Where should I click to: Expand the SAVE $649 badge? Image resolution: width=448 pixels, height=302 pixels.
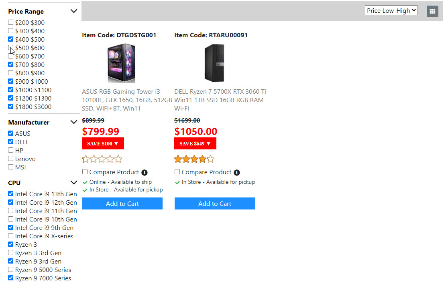point(195,143)
